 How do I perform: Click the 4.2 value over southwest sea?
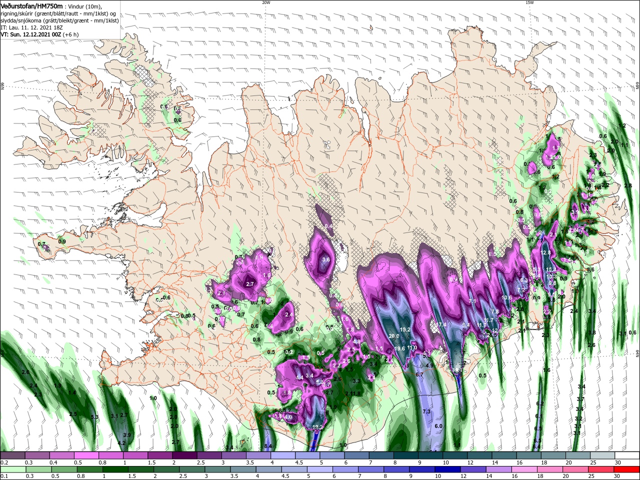pyautogui.click(x=121, y=443)
